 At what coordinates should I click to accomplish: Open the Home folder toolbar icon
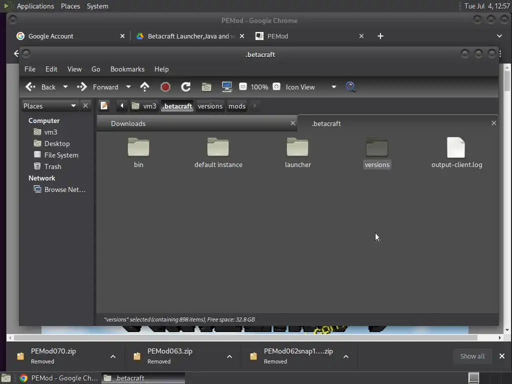[206, 87]
